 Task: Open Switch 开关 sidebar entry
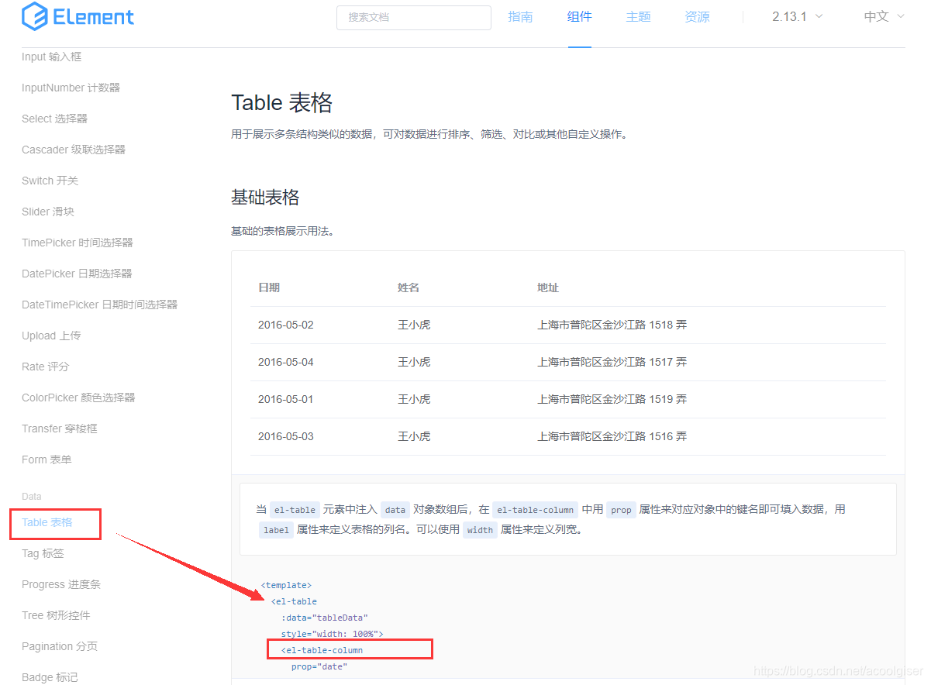click(50, 181)
